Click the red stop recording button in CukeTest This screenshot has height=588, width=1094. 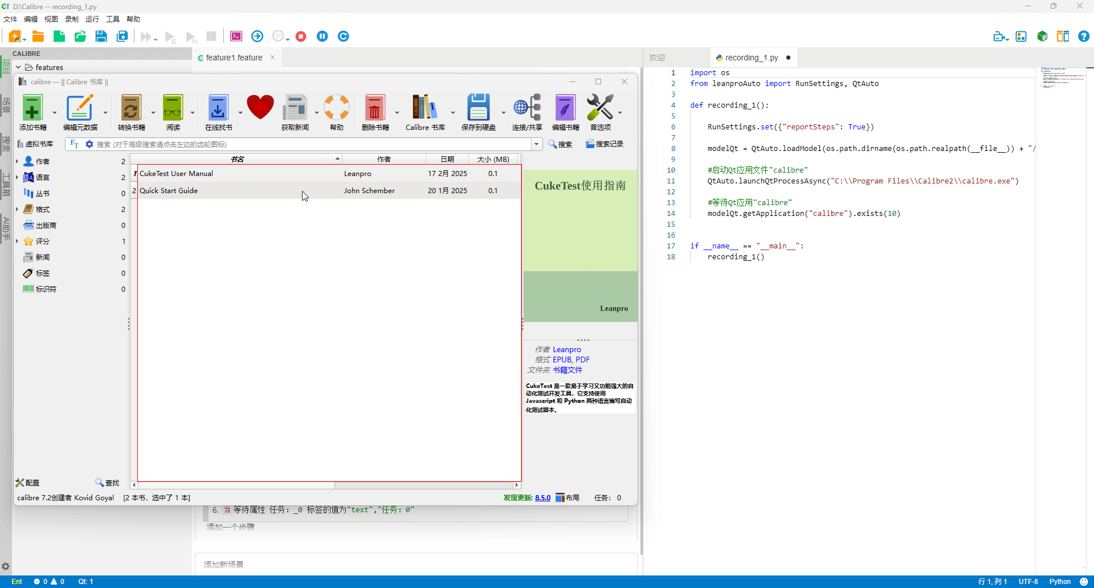point(301,36)
